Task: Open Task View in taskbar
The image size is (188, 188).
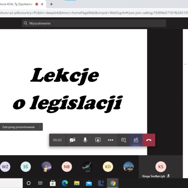Action: coord(40,183)
